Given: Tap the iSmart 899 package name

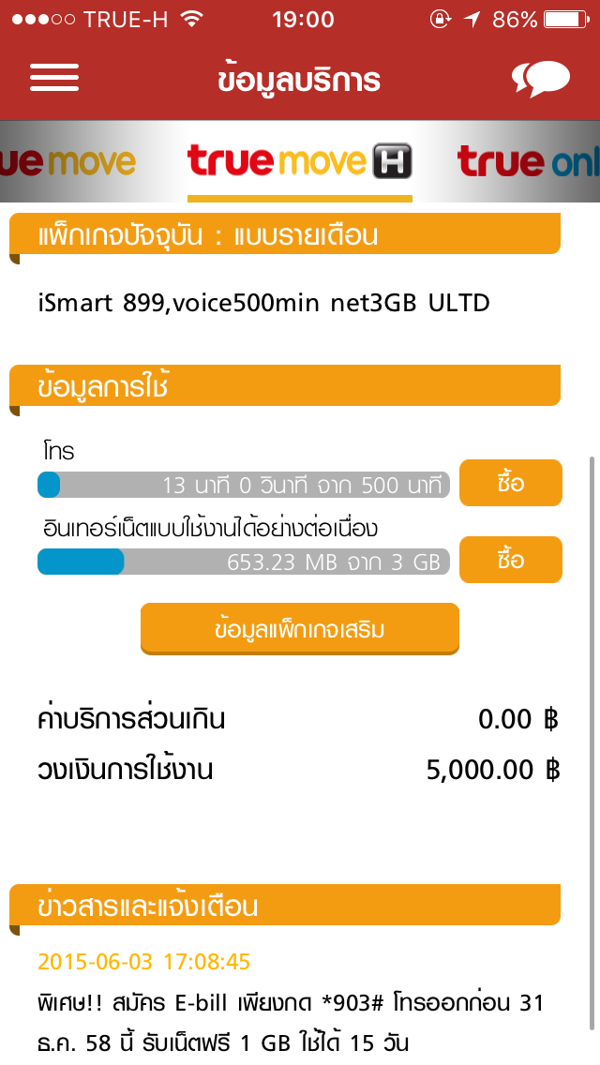Looking at the screenshot, I should [x=263, y=303].
